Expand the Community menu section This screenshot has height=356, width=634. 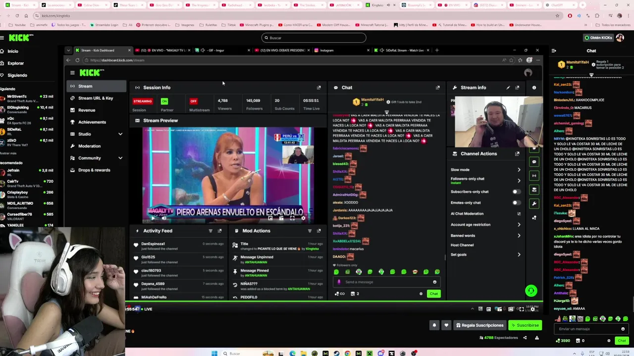(96, 158)
